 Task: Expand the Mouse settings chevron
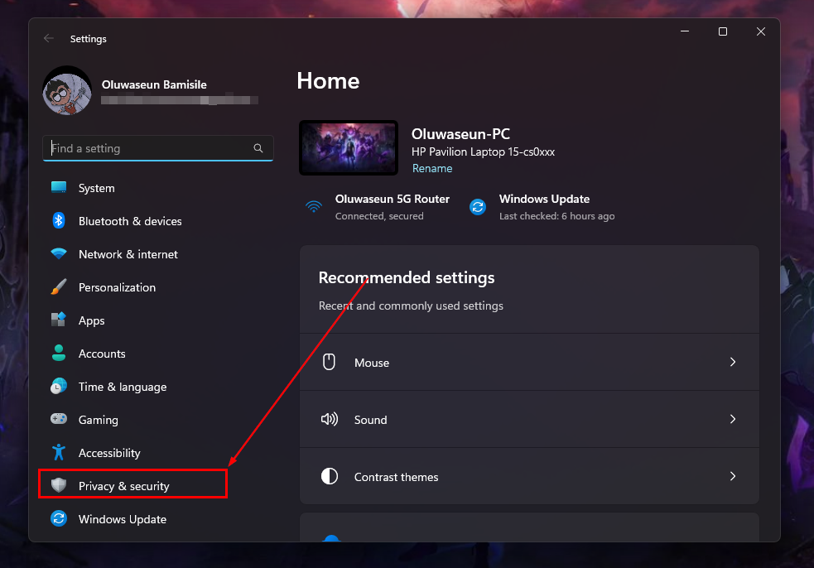[x=732, y=362]
